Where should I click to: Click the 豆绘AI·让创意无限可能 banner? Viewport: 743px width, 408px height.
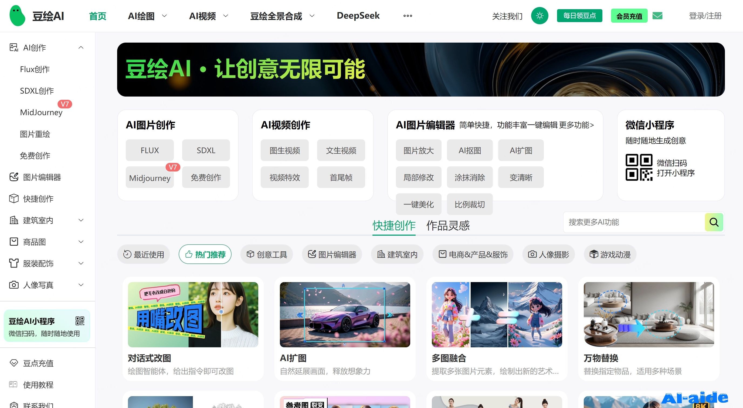[x=421, y=70]
